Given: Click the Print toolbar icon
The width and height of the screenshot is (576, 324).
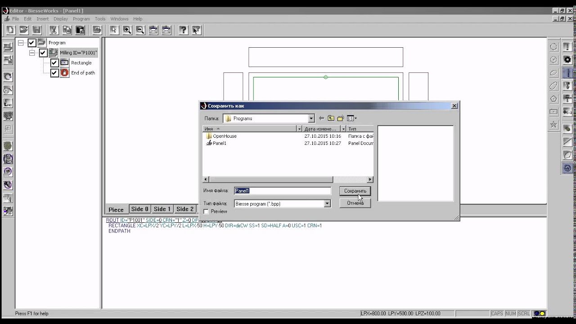Looking at the screenshot, I should [97, 30].
